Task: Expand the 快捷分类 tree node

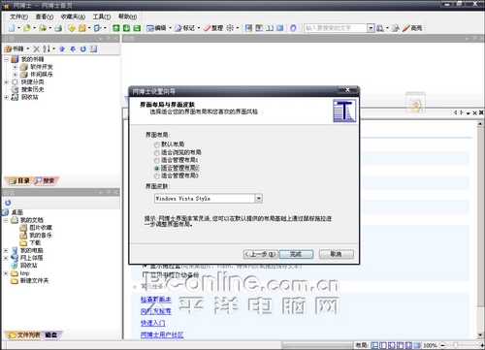Action: click(6, 82)
